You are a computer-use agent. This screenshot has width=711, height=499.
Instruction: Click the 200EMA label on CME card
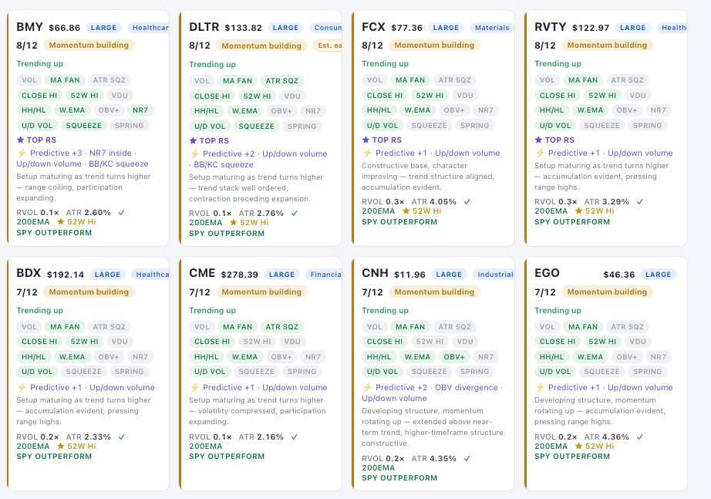[x=206, y=446]
